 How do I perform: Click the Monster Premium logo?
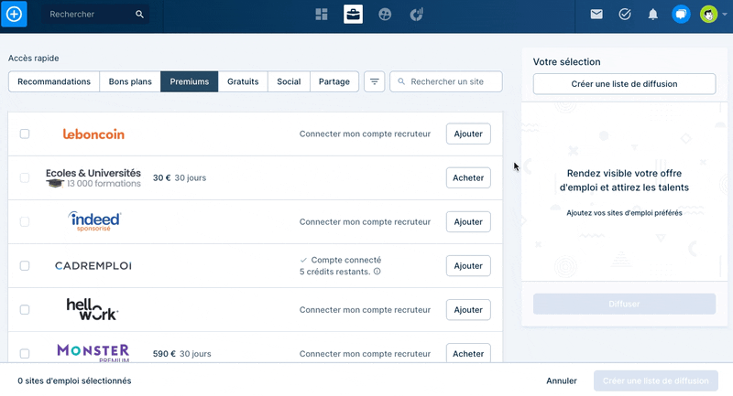93,353
